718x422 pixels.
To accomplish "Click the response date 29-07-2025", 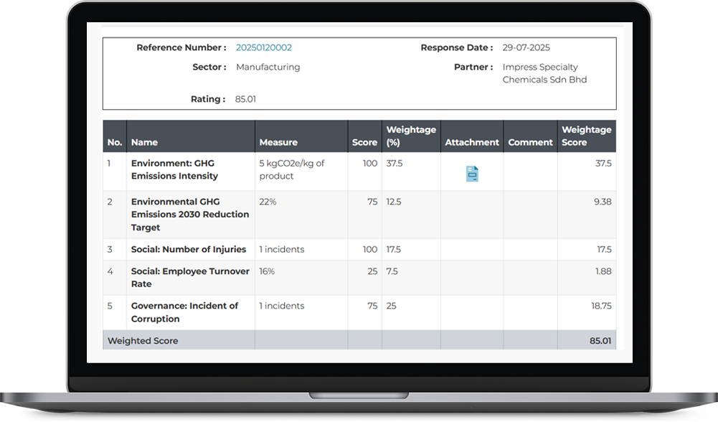I will click(526, 48).
